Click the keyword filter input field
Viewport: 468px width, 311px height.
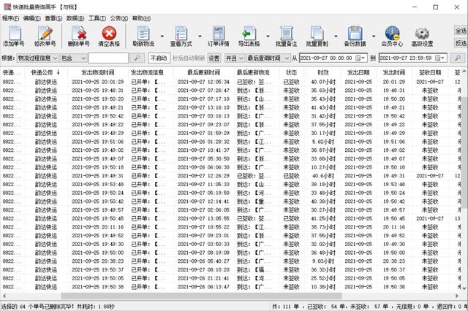pyautogui.click(x=108, y=58)
